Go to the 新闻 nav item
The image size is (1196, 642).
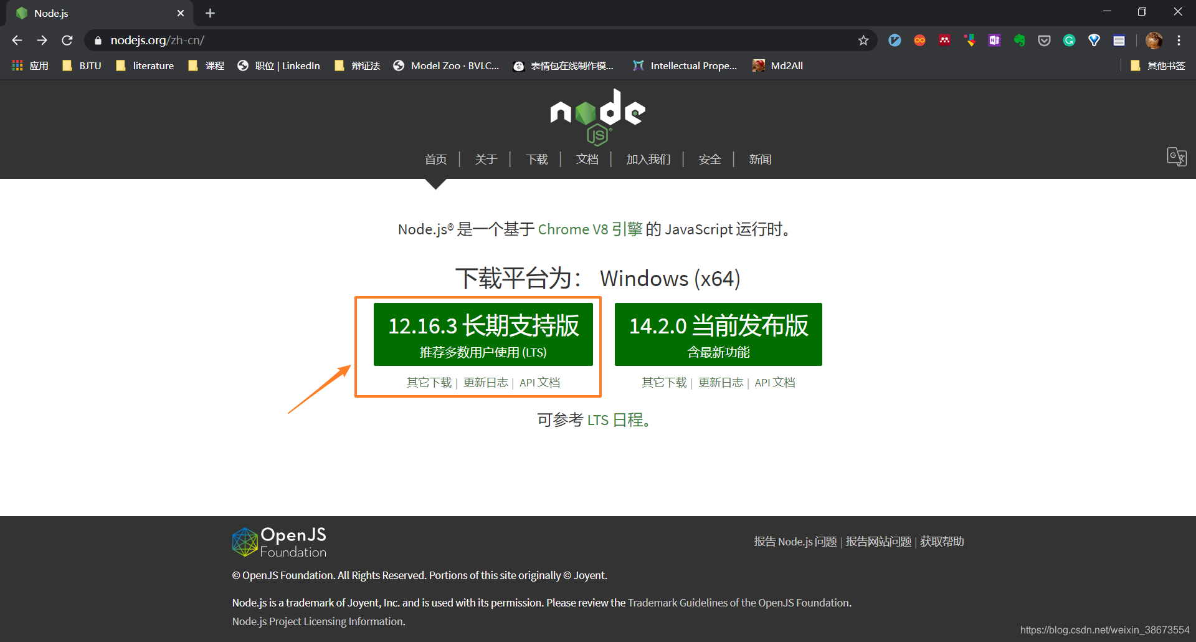pyautogui.click(x=760, y=160)
